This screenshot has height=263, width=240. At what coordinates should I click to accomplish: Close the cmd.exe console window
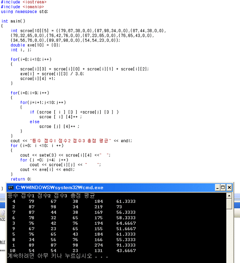[x=229, y=188]
